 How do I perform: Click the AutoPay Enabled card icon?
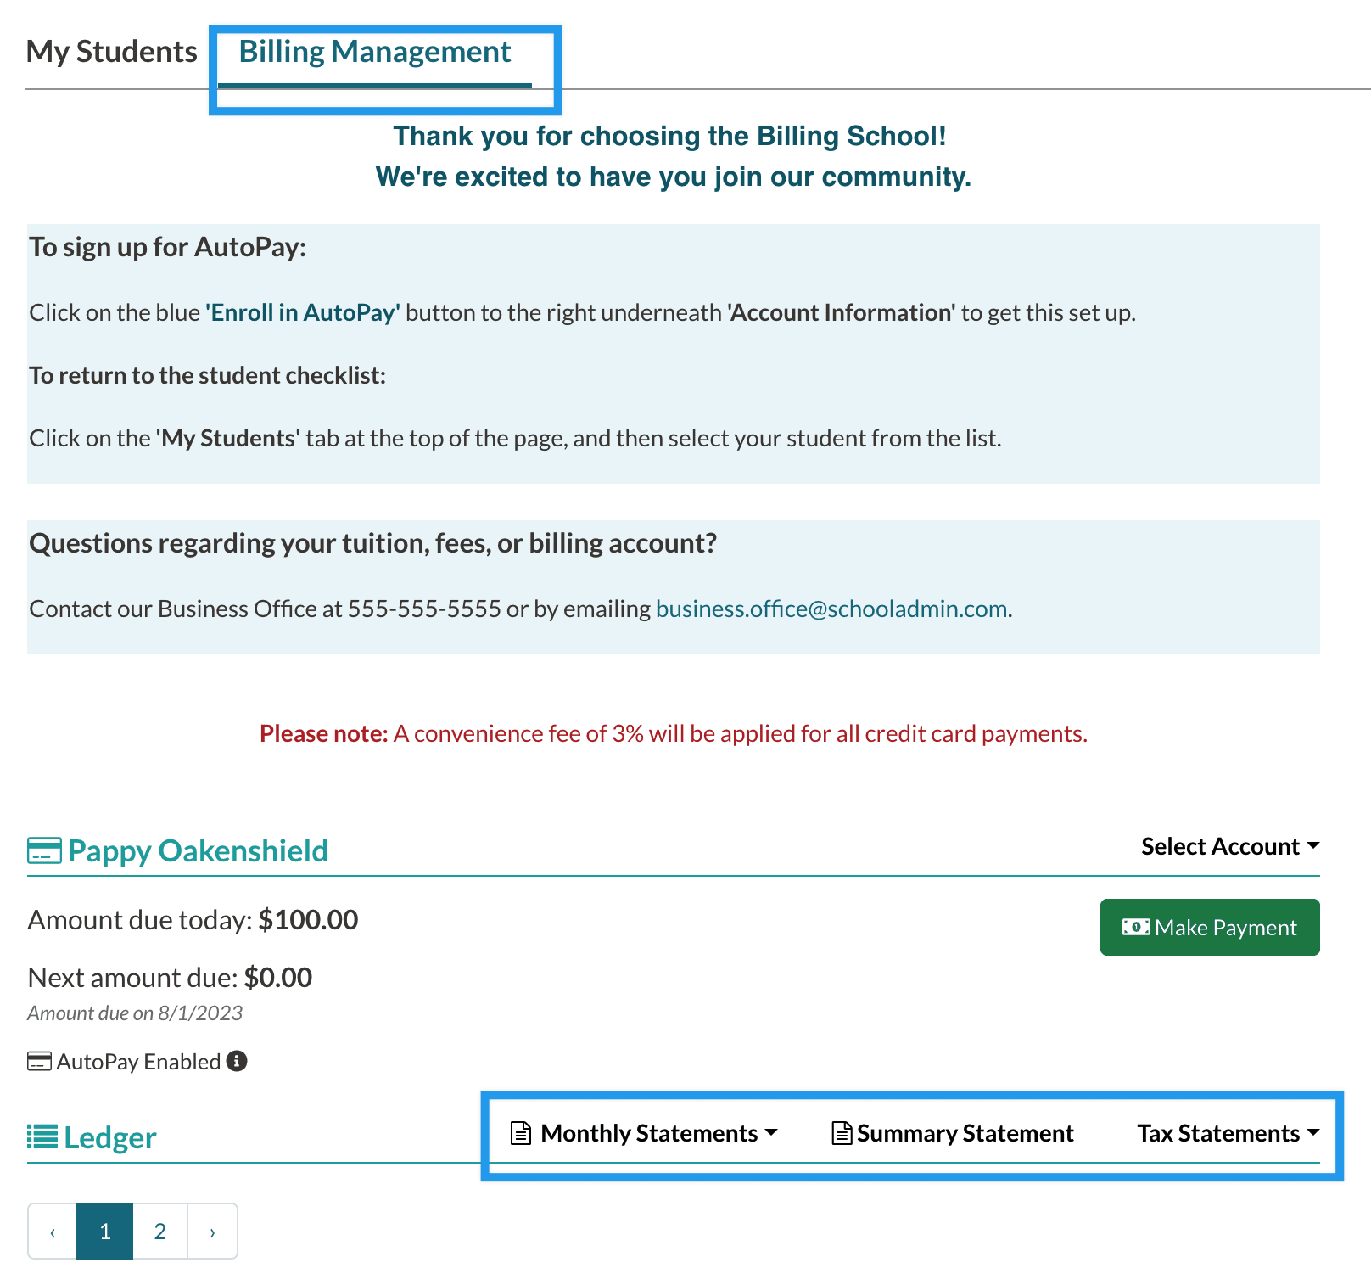pos(39,1062)
